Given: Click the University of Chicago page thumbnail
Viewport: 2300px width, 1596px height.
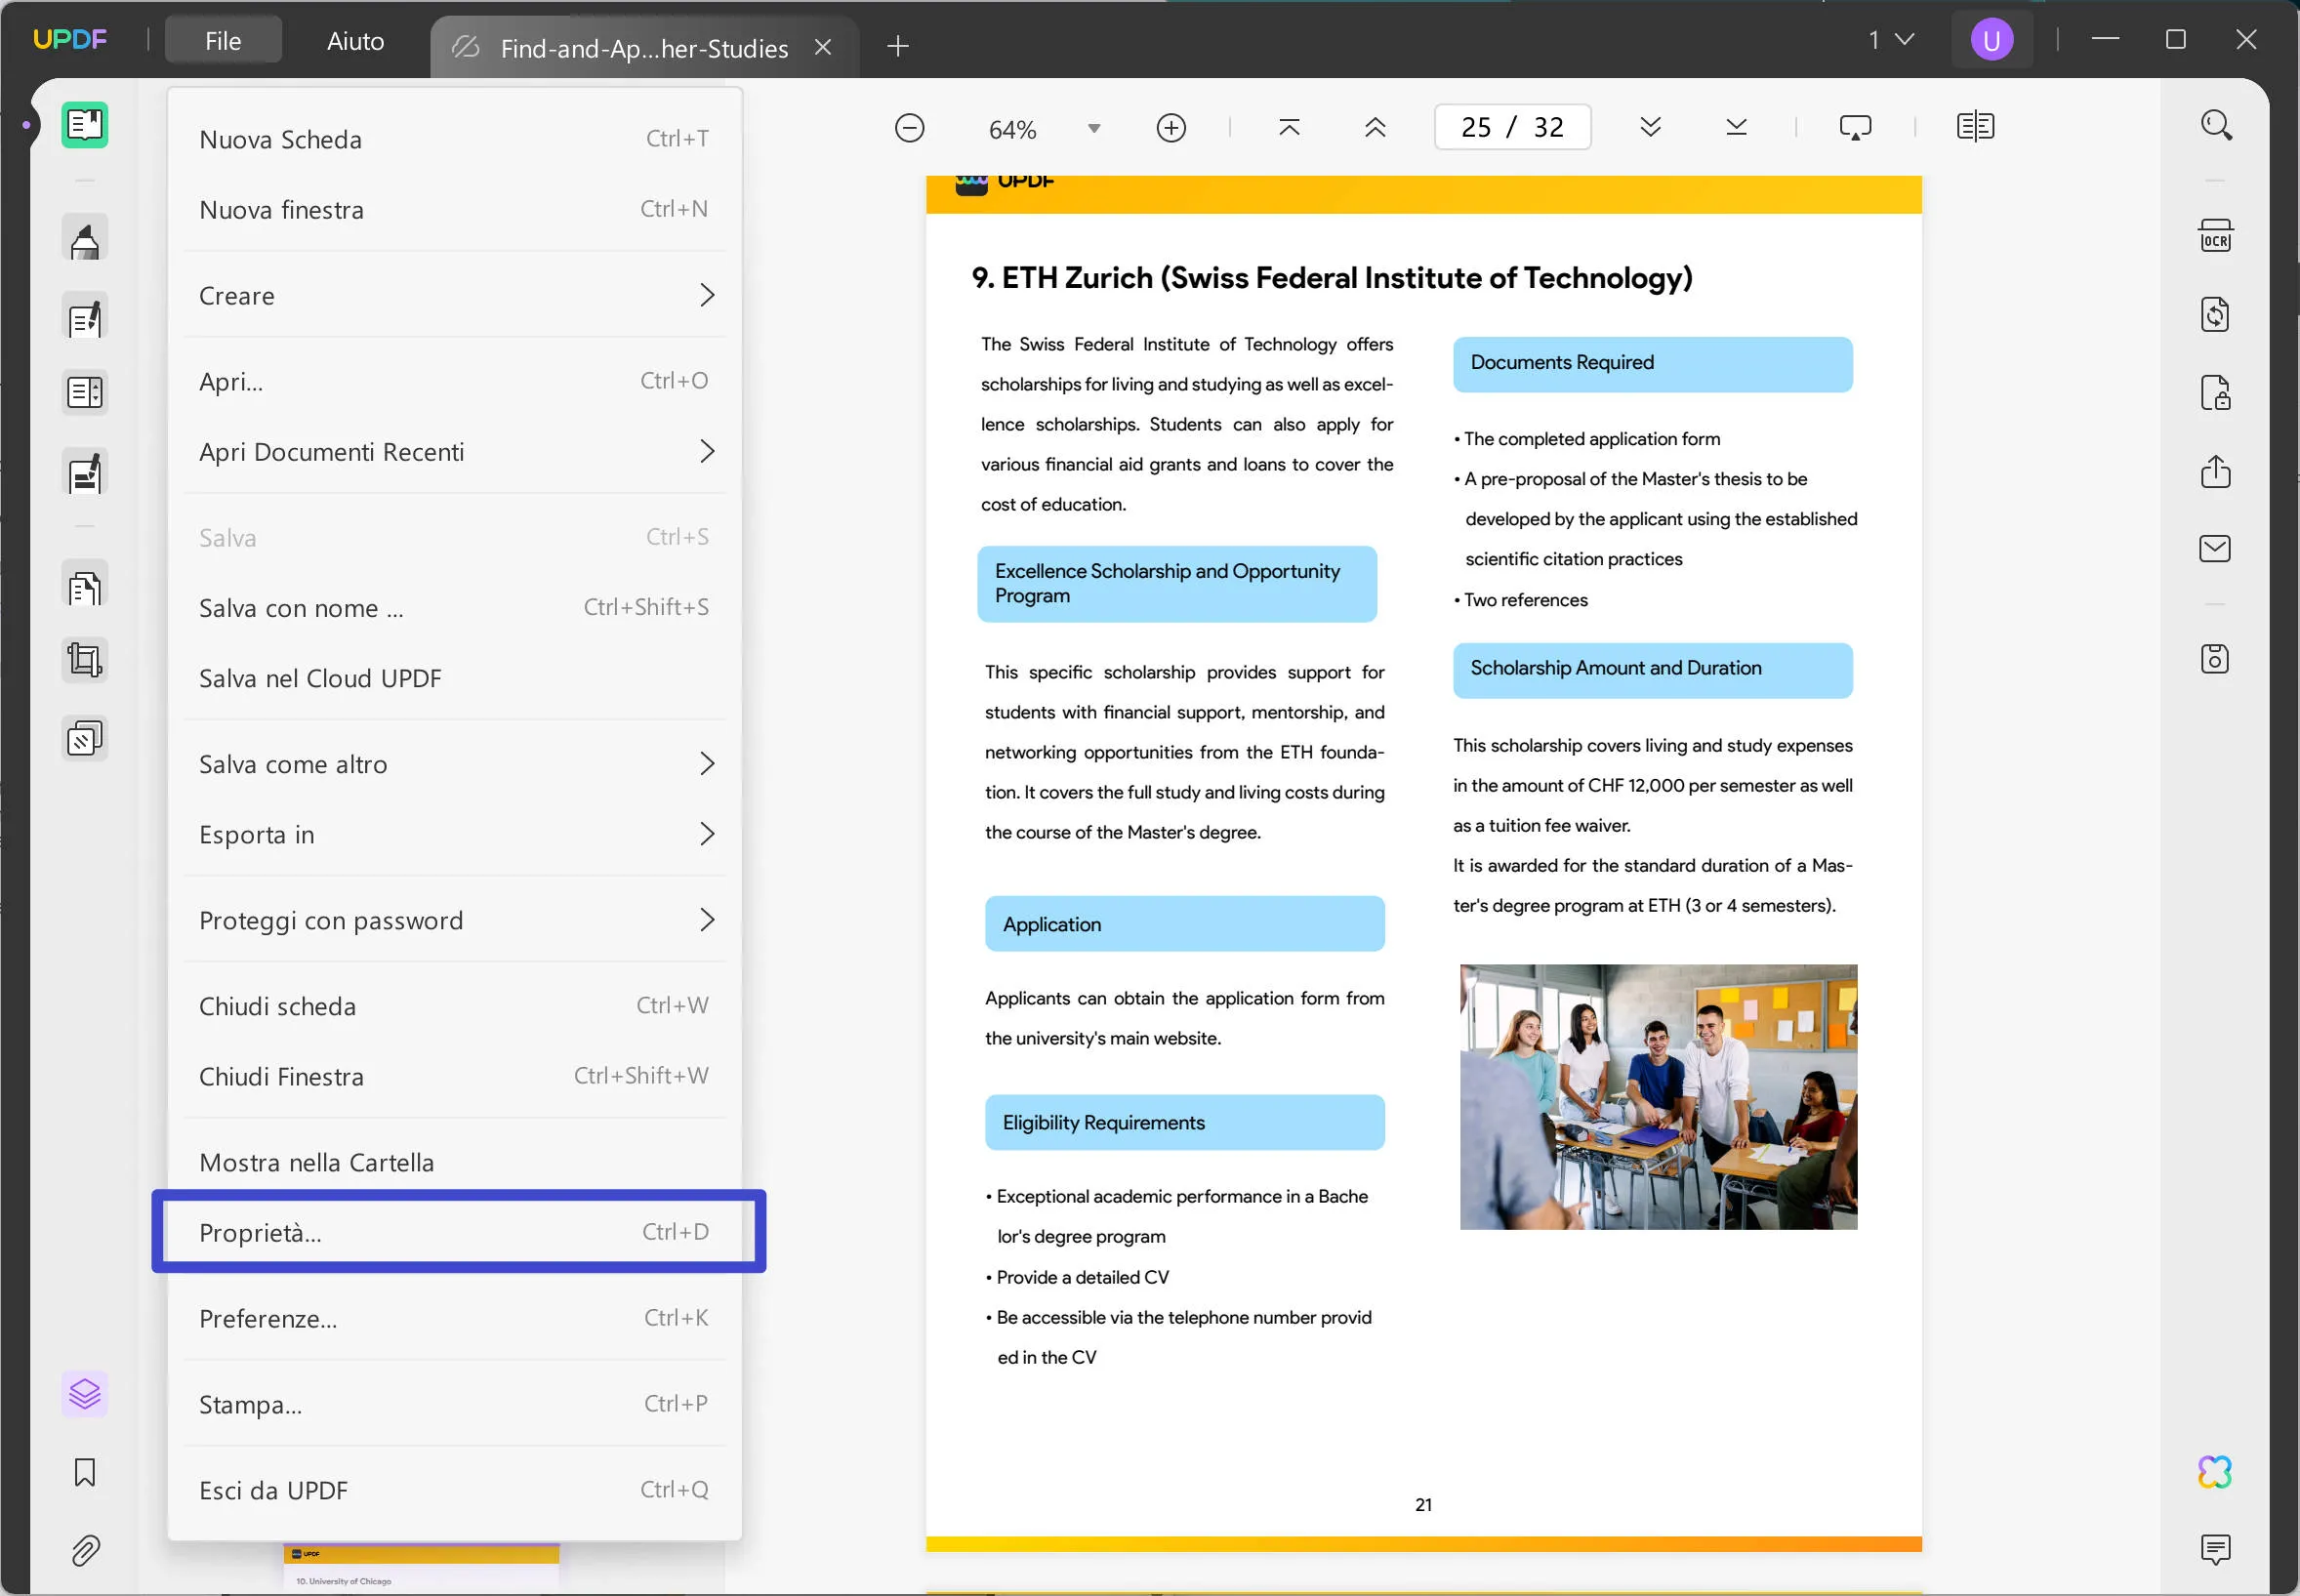Looking at the screenshot, I should (421, 1568).
